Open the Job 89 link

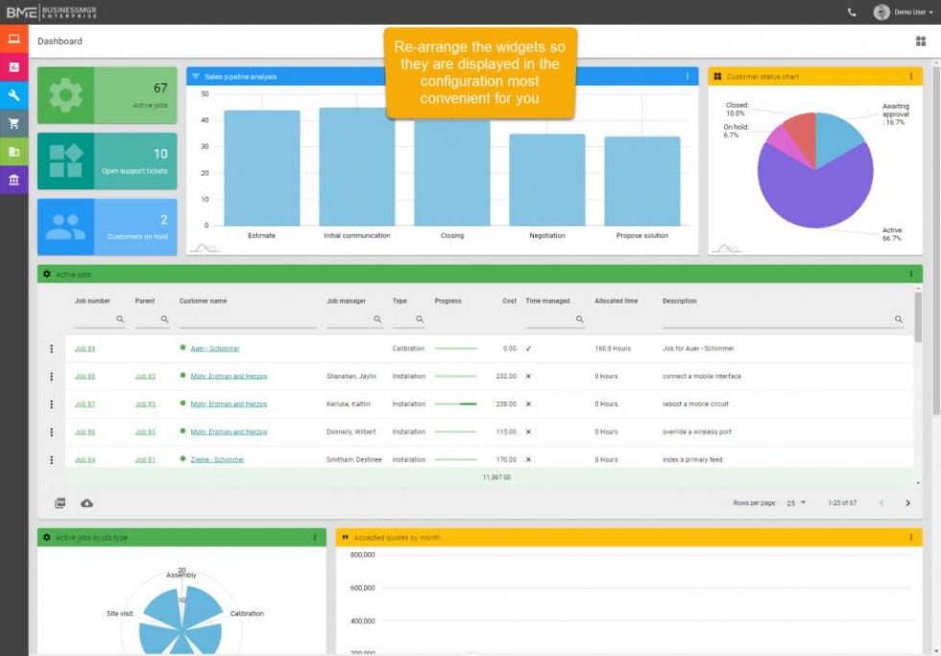84,349
